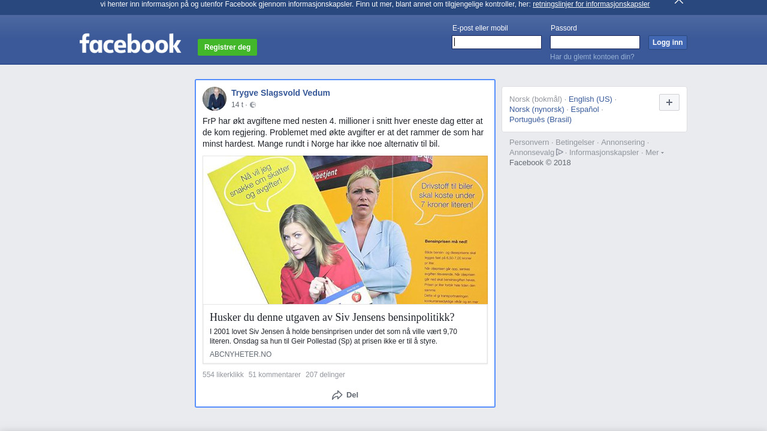Click the Del share arrow icon
Image resolution: width=767 pixels, height=431 pixels.
click(x=337, y=395)
